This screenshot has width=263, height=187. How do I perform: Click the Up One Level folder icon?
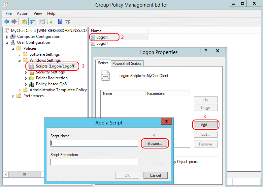pos(24,22)
